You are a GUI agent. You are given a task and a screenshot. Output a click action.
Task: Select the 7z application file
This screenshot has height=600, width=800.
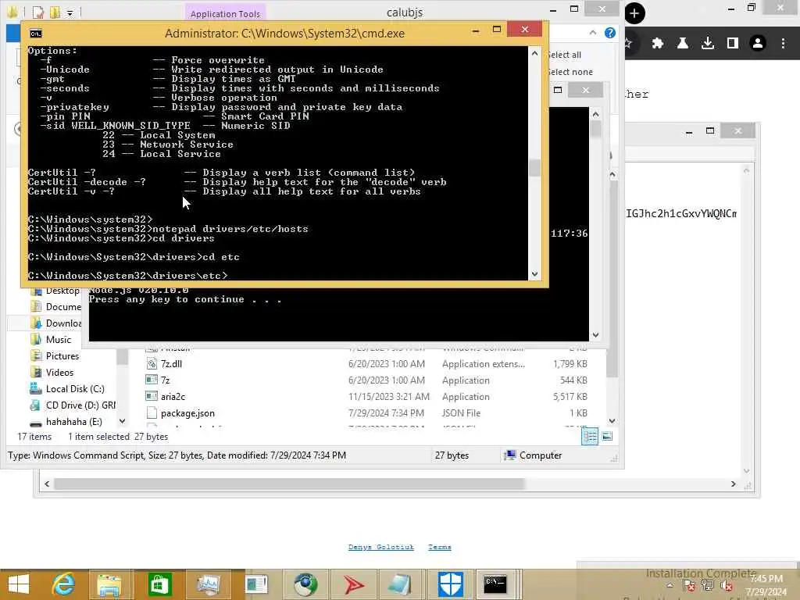click(x=366, y=380)
